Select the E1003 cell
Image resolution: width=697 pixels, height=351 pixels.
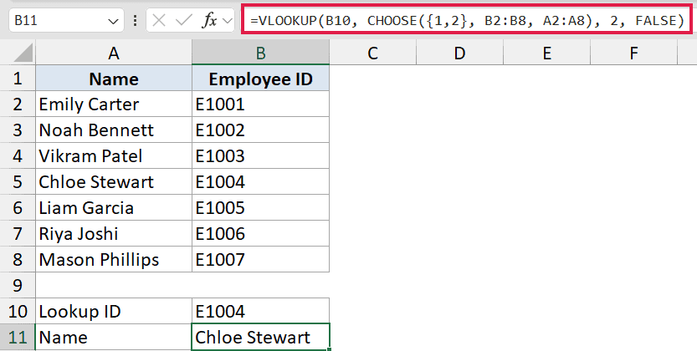click(x=260, y=155)
